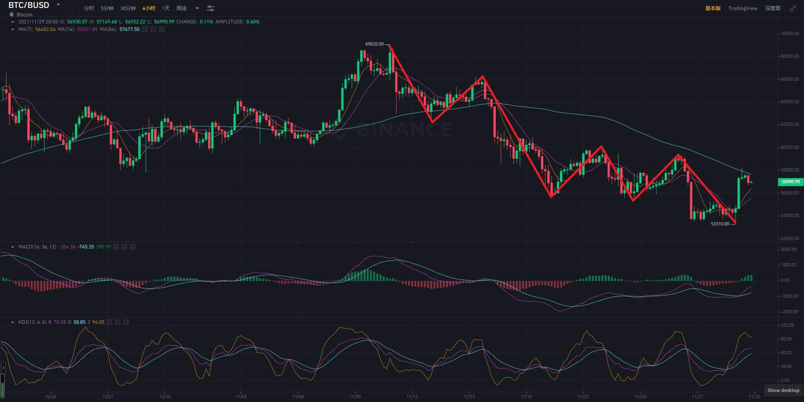804x402 pixels.
Task: Hide the KDJ indicator using eye icon
Action: click(109, 322)
